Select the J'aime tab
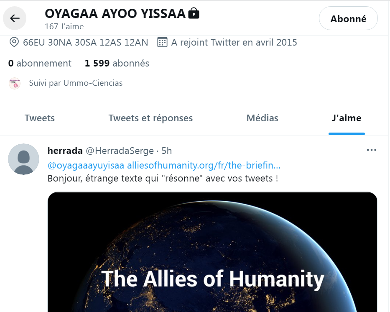This screenshot has height=312, width=390. pyautogui.click(x=347, y=118)
